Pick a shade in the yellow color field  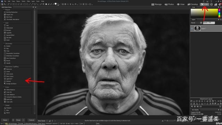pos(204,13)
